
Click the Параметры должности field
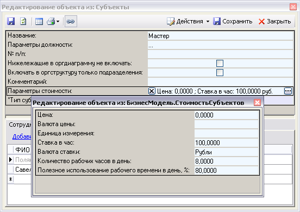tap(220, 45)
